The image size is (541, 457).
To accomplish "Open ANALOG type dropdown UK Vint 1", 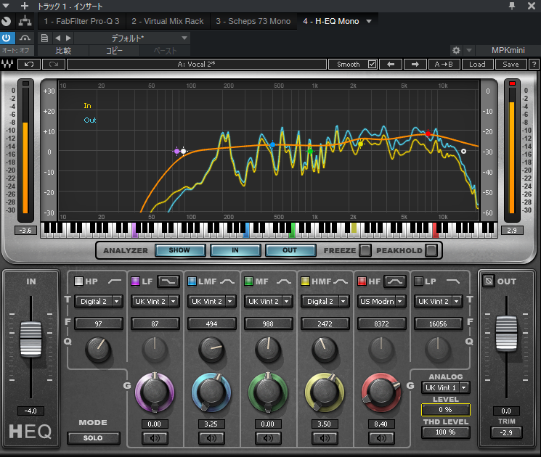I will coord(445,388).
